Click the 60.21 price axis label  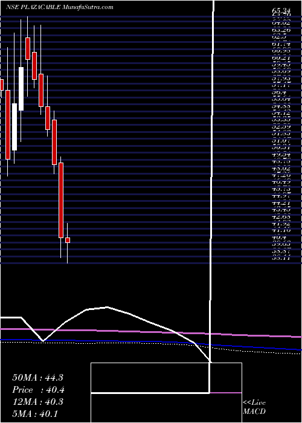point(281,57)
